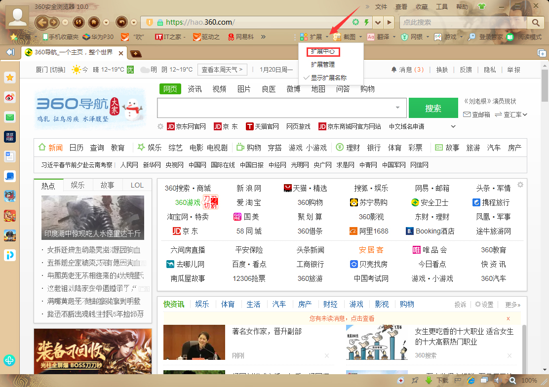The image size is (549, 387).
Task: Click the green 搜索 search button
Action: coord(433,108)
